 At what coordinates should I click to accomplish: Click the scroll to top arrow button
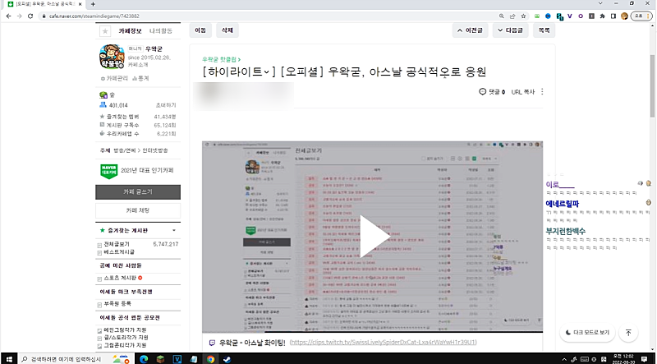pos(628,333)
